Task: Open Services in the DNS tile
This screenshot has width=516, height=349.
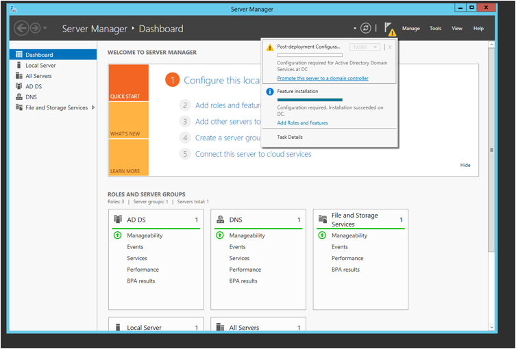Action: 239,258
